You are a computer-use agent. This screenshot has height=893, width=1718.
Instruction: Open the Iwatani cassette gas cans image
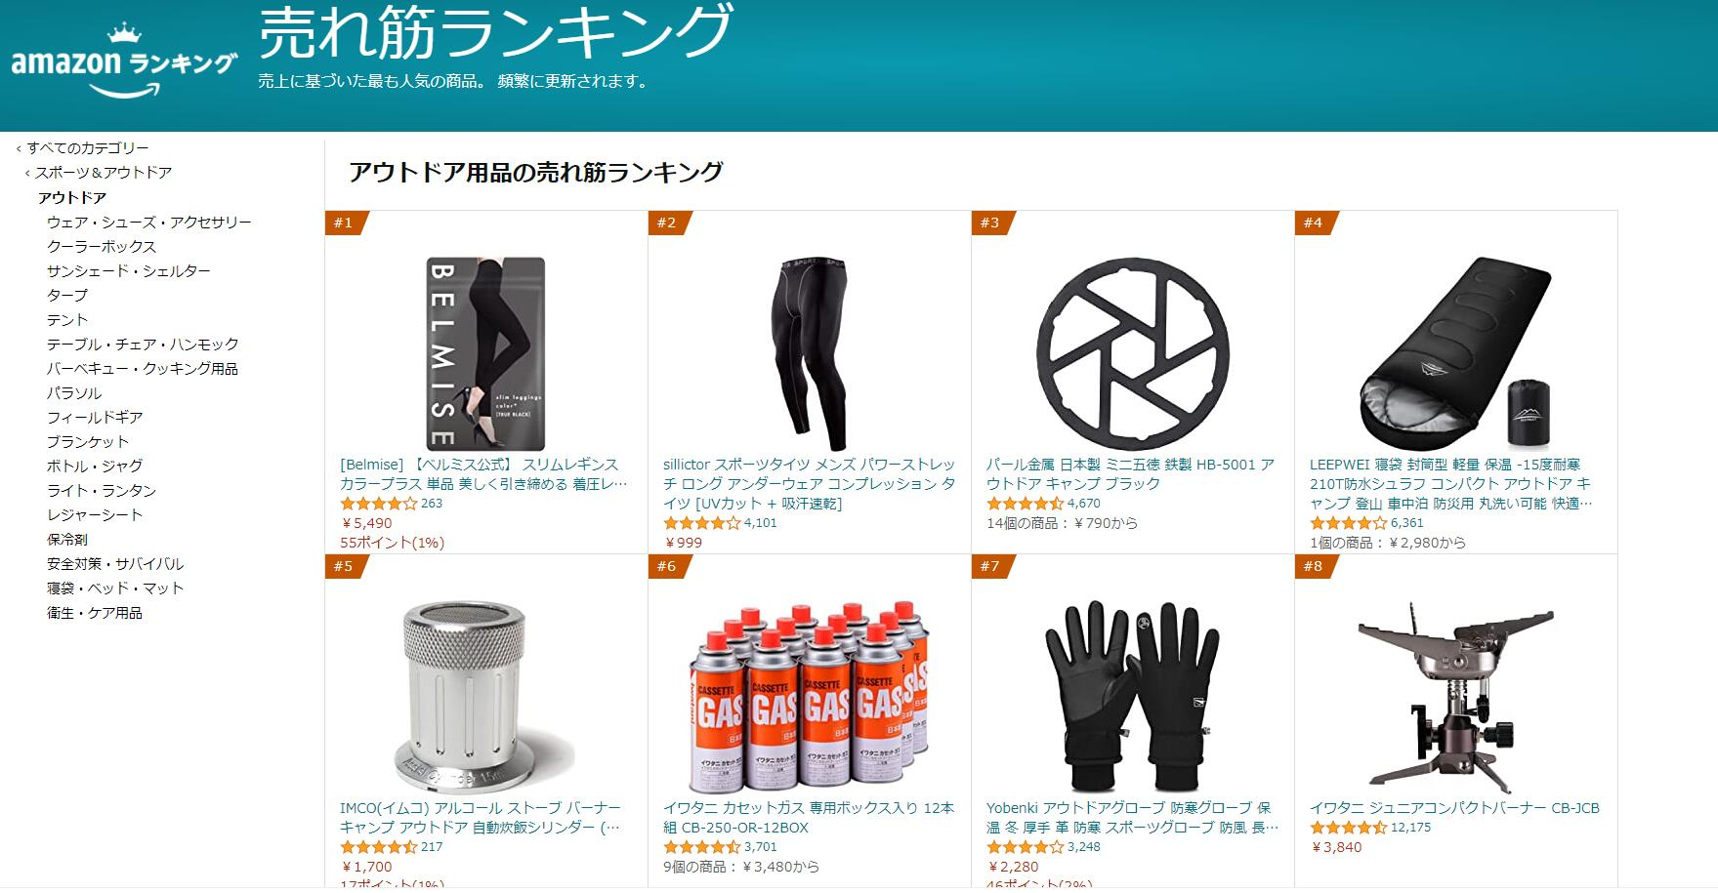click(809, 697)
